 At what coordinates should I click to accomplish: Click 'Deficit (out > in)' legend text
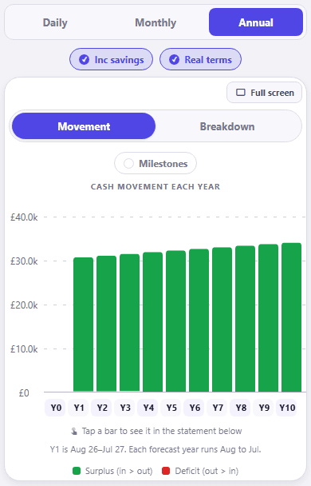tap(207, 471)
